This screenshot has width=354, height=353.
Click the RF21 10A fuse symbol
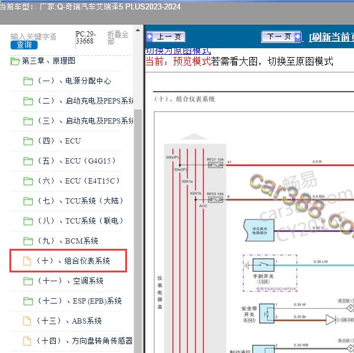tap(215, 165)
